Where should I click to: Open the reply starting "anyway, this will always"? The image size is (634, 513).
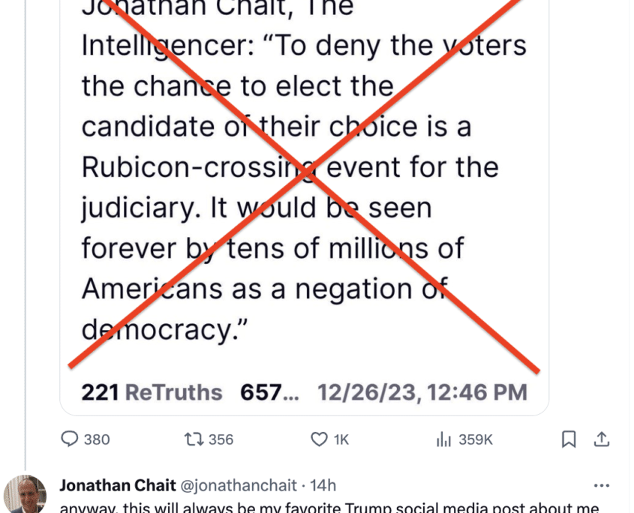pos(330,507)
